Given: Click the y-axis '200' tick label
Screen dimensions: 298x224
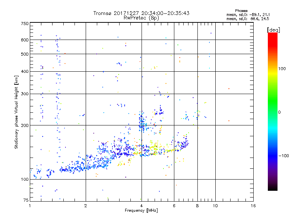Looking at the screenshot, I should [x=25, y=125].
